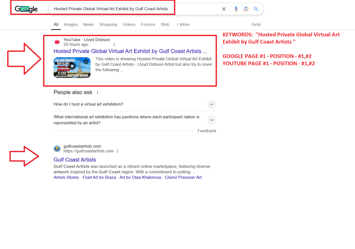Switch to the Images tab
Viewport: 355px width, 249px height.
(x=70, y=25)
